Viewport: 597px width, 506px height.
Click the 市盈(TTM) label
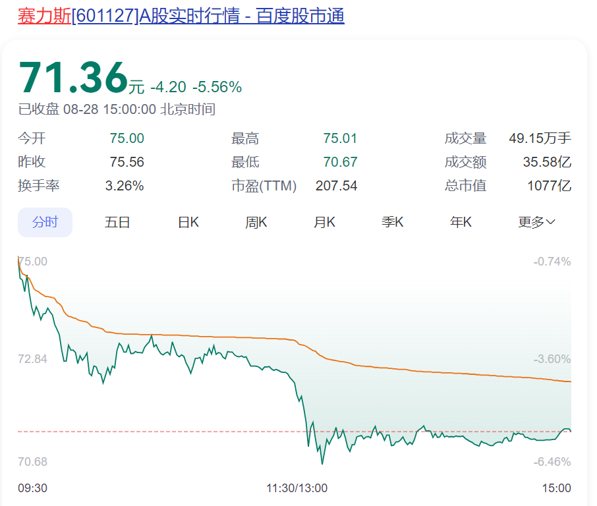point(264,186)
